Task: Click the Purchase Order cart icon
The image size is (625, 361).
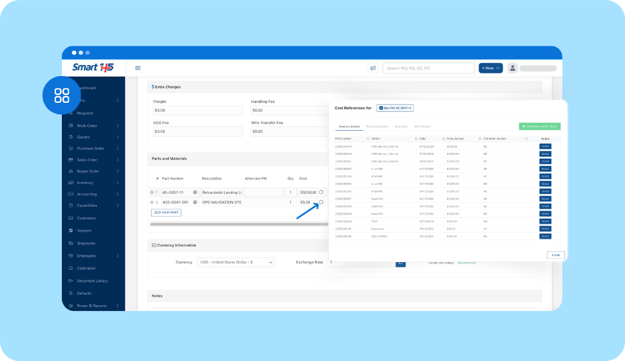Action: click(71, 148)
